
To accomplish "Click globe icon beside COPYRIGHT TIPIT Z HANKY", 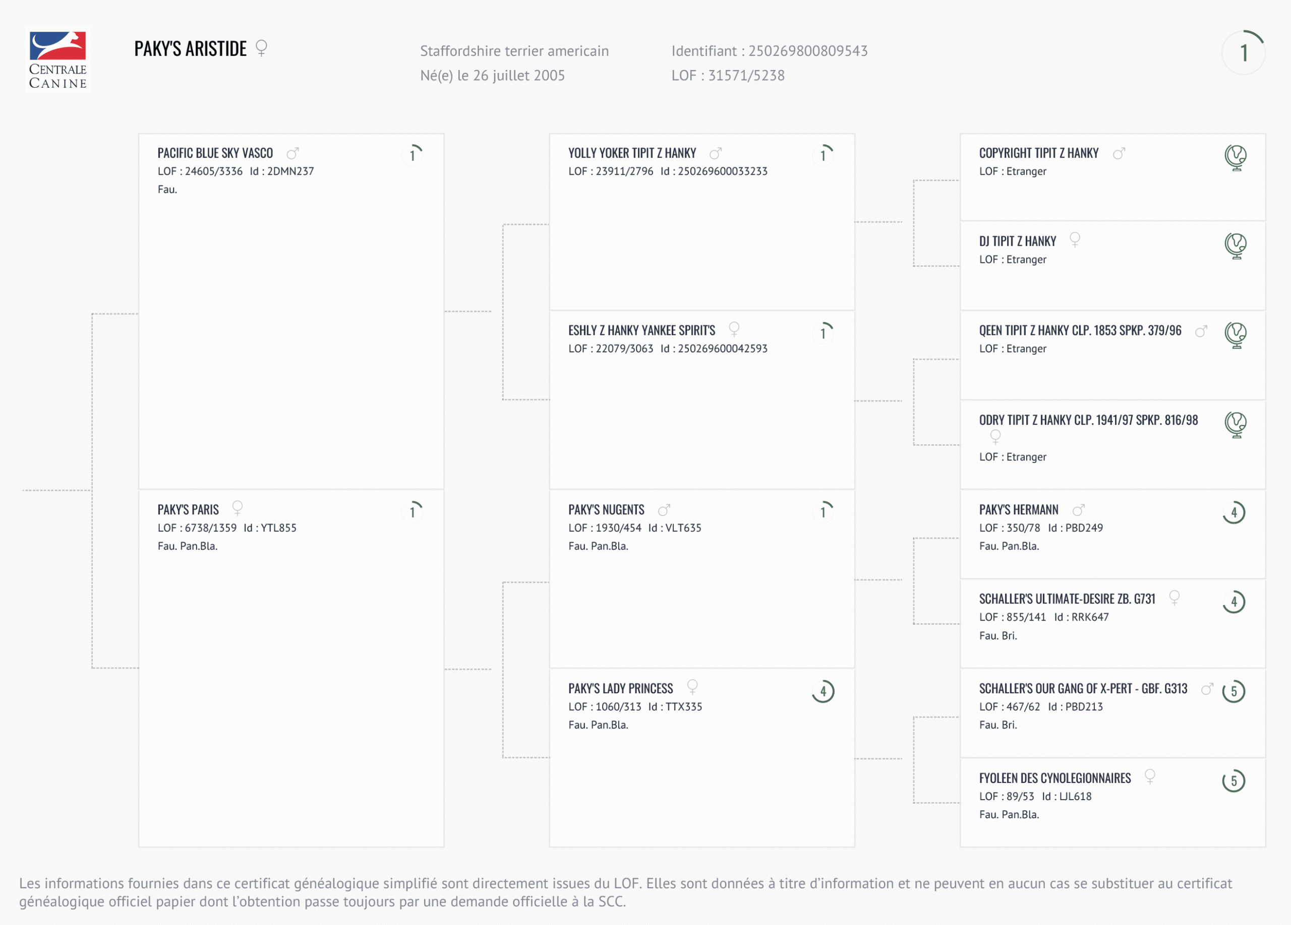I will click(1235, 157).
